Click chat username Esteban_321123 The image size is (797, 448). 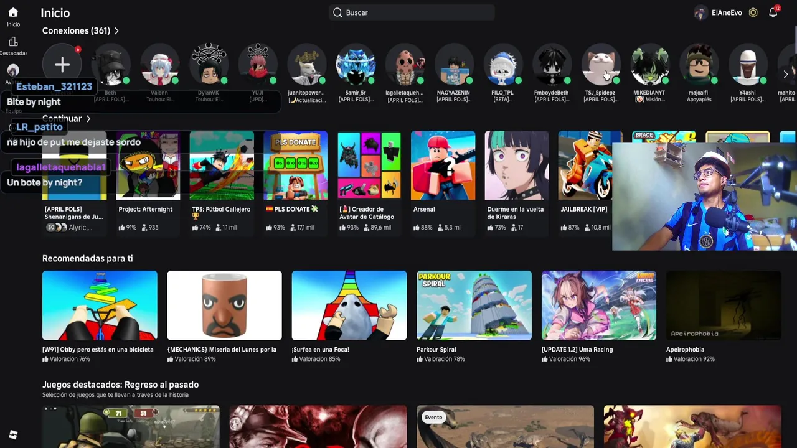click(x=54, y=86)
